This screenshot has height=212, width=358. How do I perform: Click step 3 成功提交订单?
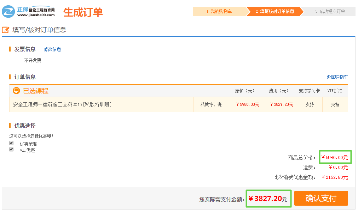[330, 11]
